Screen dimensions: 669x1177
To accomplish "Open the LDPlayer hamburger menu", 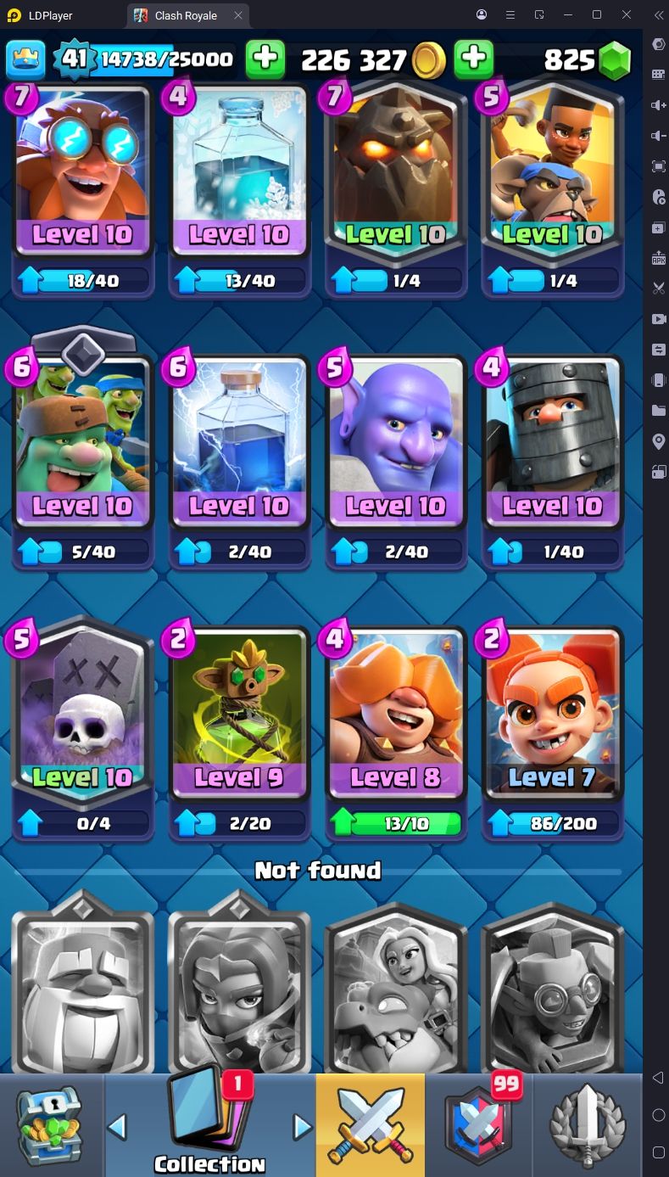I will pos(510,15).
